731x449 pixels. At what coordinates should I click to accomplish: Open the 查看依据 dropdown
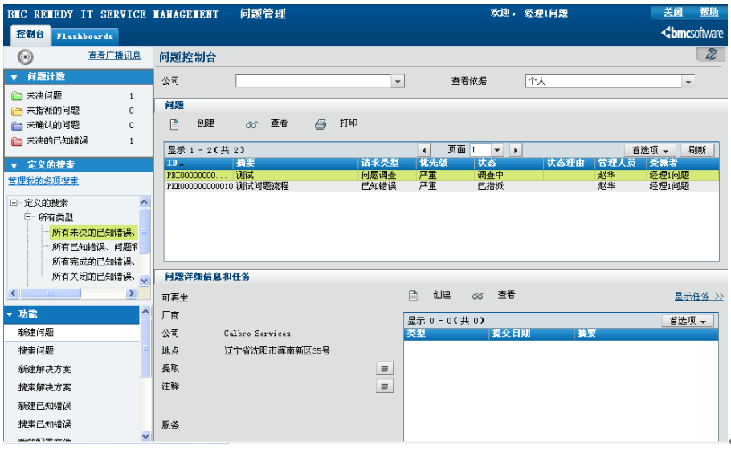[688, 82]
